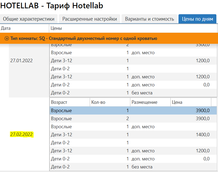218x173 pixels.
Task: Open the Общие характеристики tab
Action: (29, 19)
